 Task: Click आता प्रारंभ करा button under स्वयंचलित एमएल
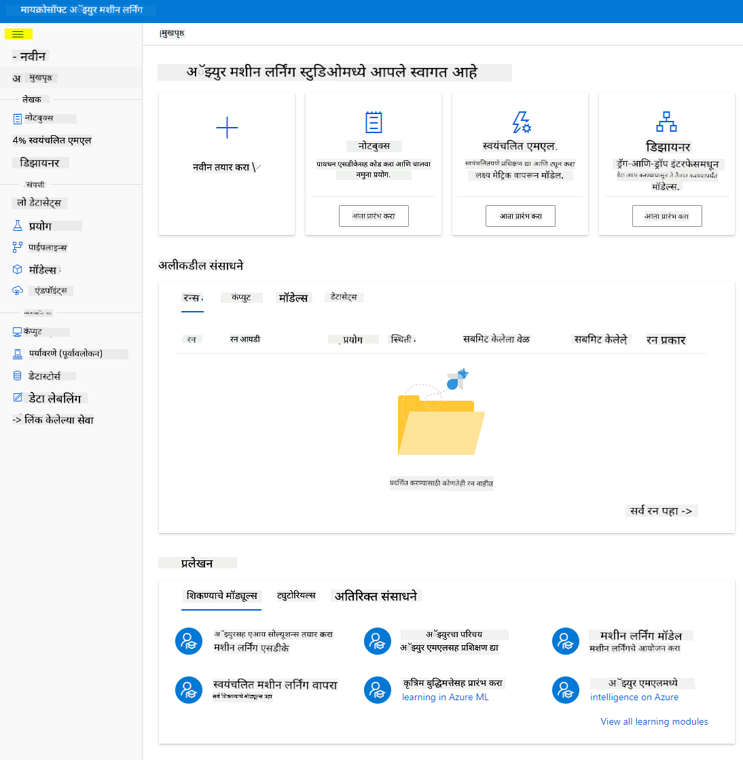pos(520,216)
